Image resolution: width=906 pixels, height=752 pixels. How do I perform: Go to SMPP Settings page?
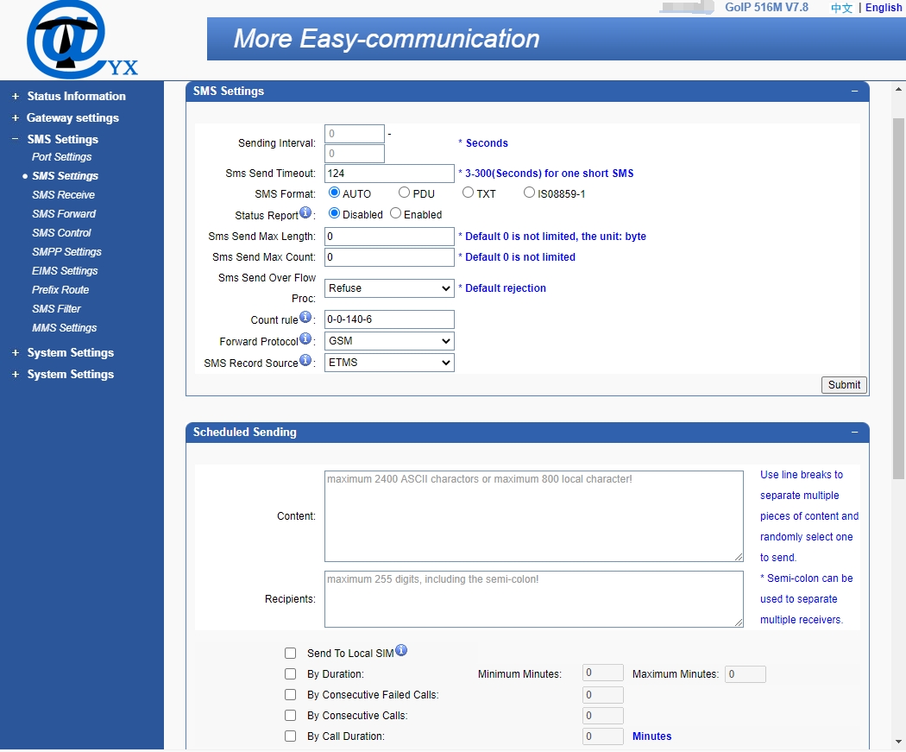pos(66,251)
